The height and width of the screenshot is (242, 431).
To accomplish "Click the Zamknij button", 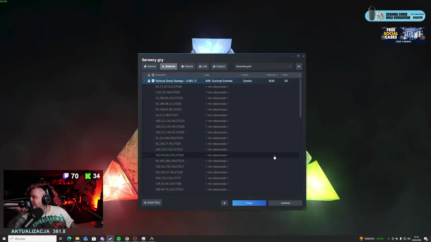I will [x=285, y=203].
